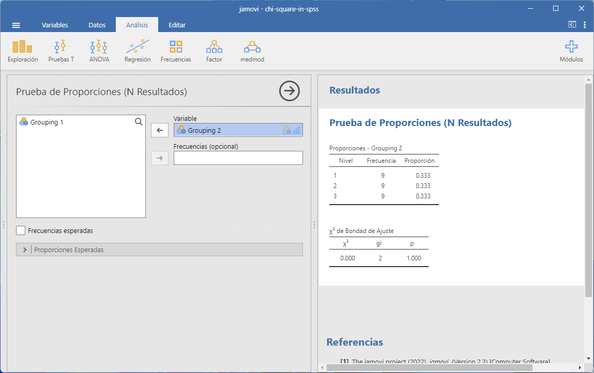
Task: Open the ANOVA analysis menu
Action: coord(99,51)
